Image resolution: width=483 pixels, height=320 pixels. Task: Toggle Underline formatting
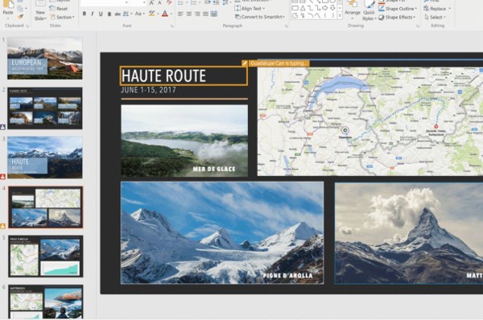101,14
